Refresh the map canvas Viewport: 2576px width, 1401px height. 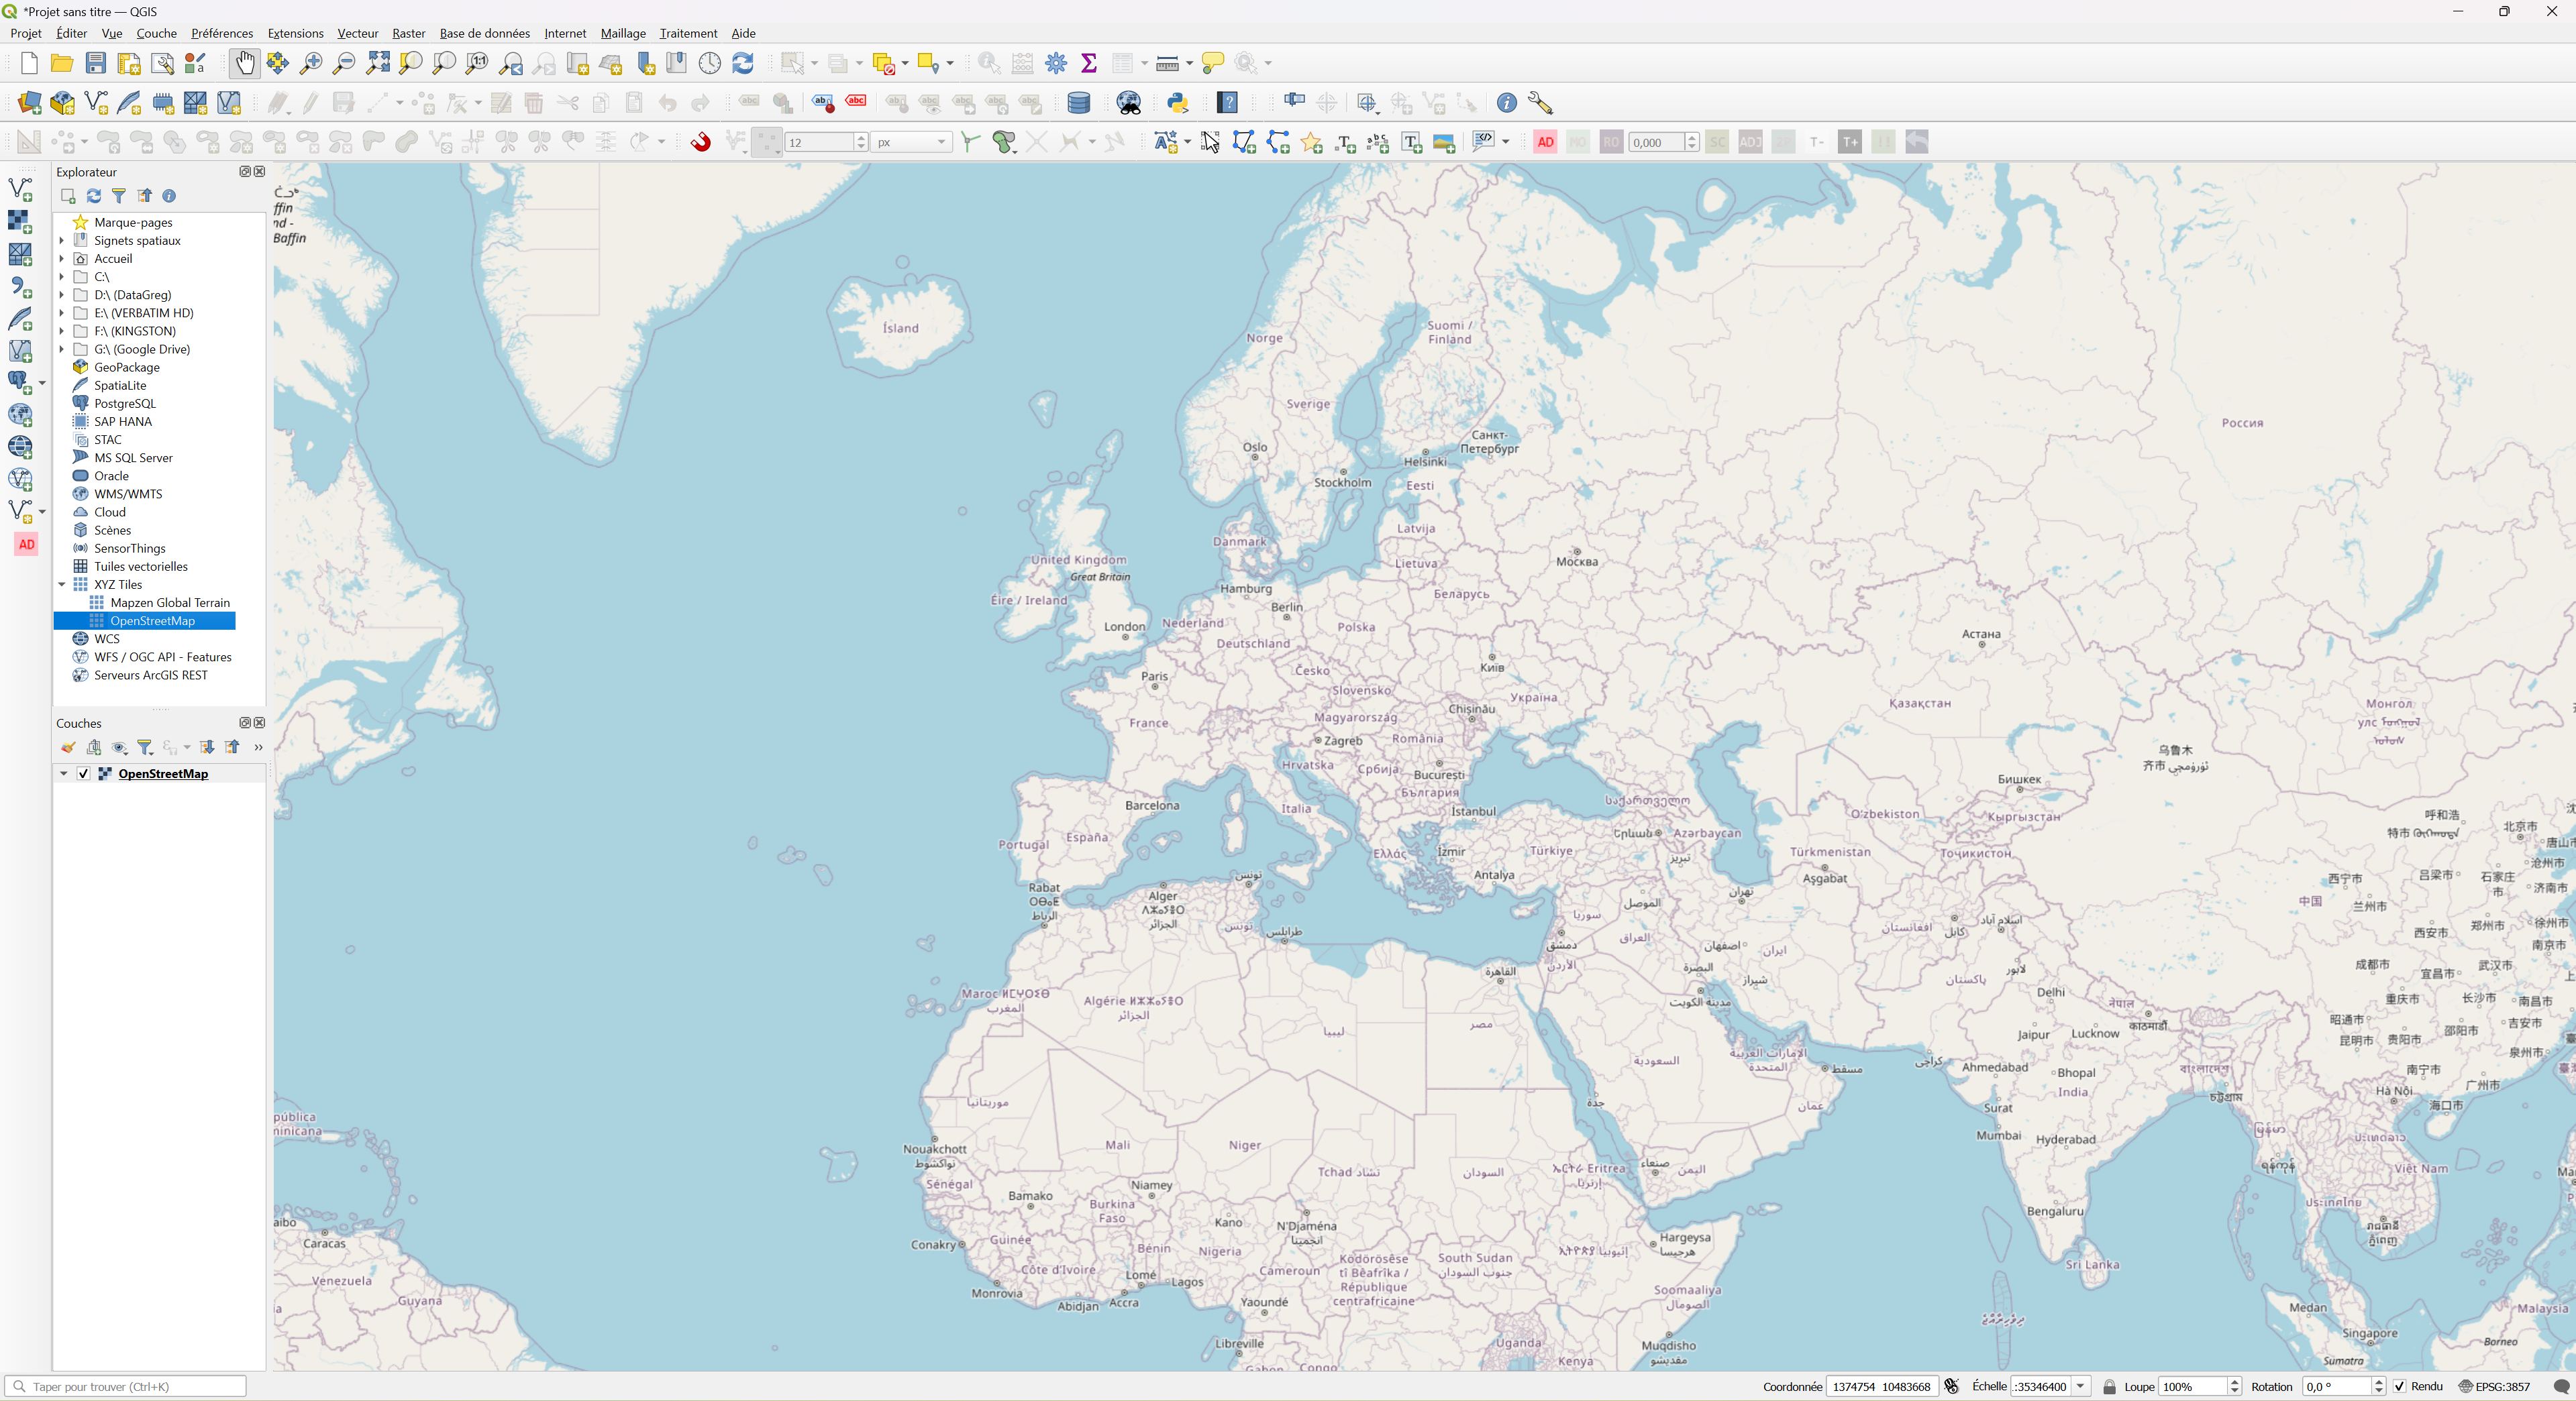tap(743, 63)
